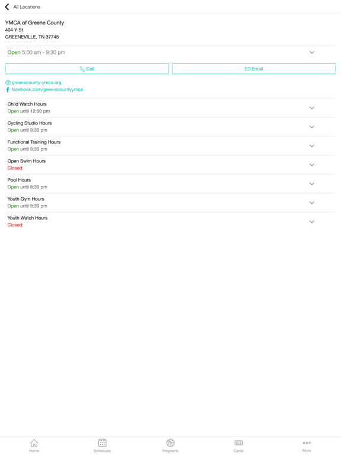Open the More tab
Screen dimensions: 341x455
(307, 446)
